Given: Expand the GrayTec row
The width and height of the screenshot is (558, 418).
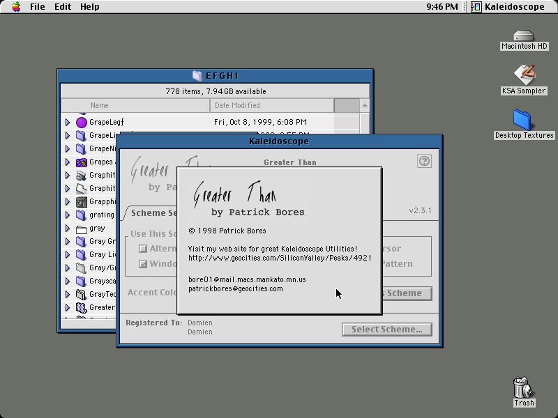Looking at the screenshot, I should click(68, 294).
